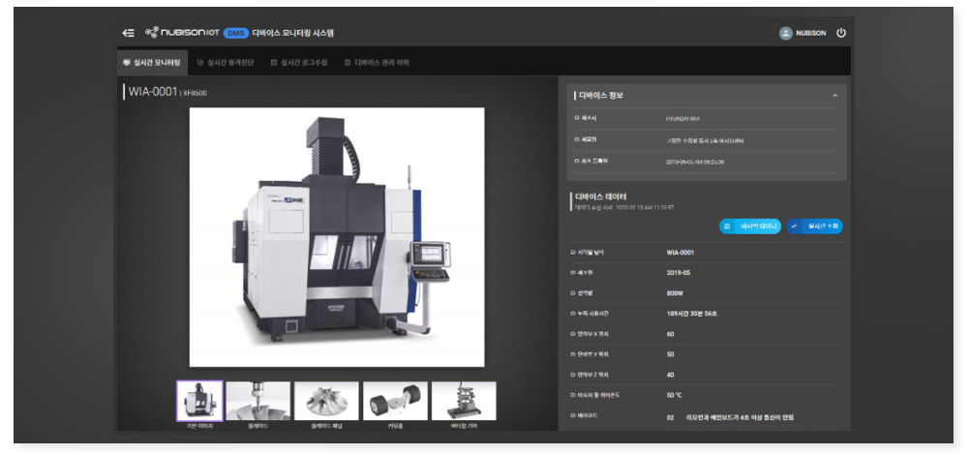Click the 50 °C temperature value
This screenshot has height=455, width=968.
coord(674,395)
